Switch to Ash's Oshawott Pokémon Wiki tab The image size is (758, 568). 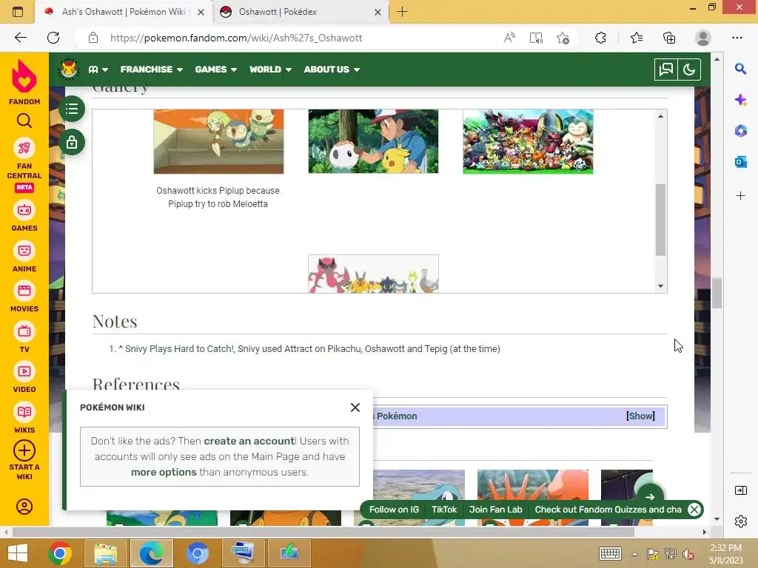(124, 12)
